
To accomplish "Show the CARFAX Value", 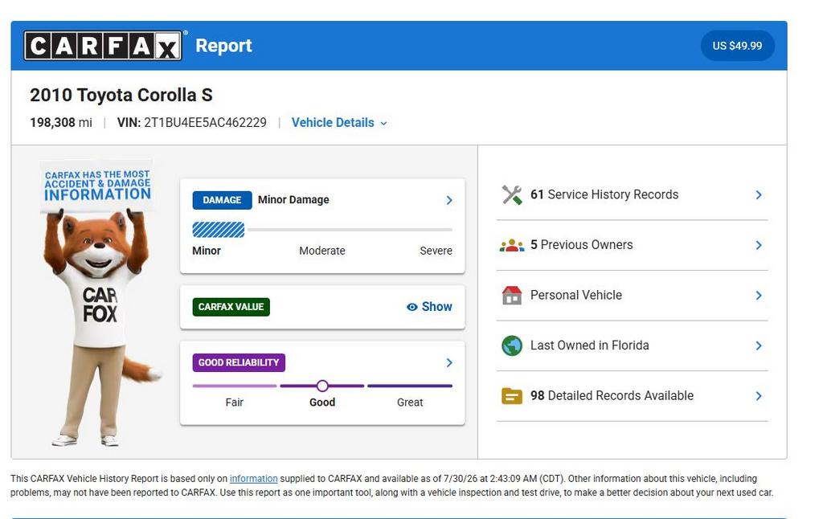I will [x=429, y=307].
